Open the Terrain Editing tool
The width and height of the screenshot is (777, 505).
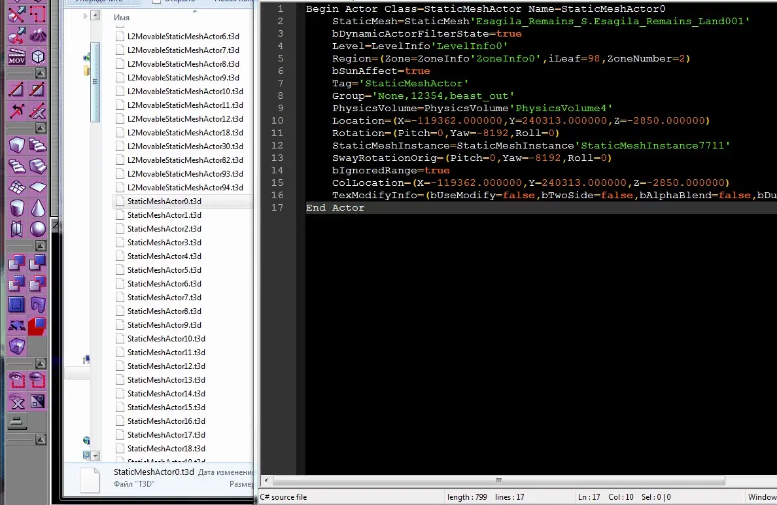[38, 35]
